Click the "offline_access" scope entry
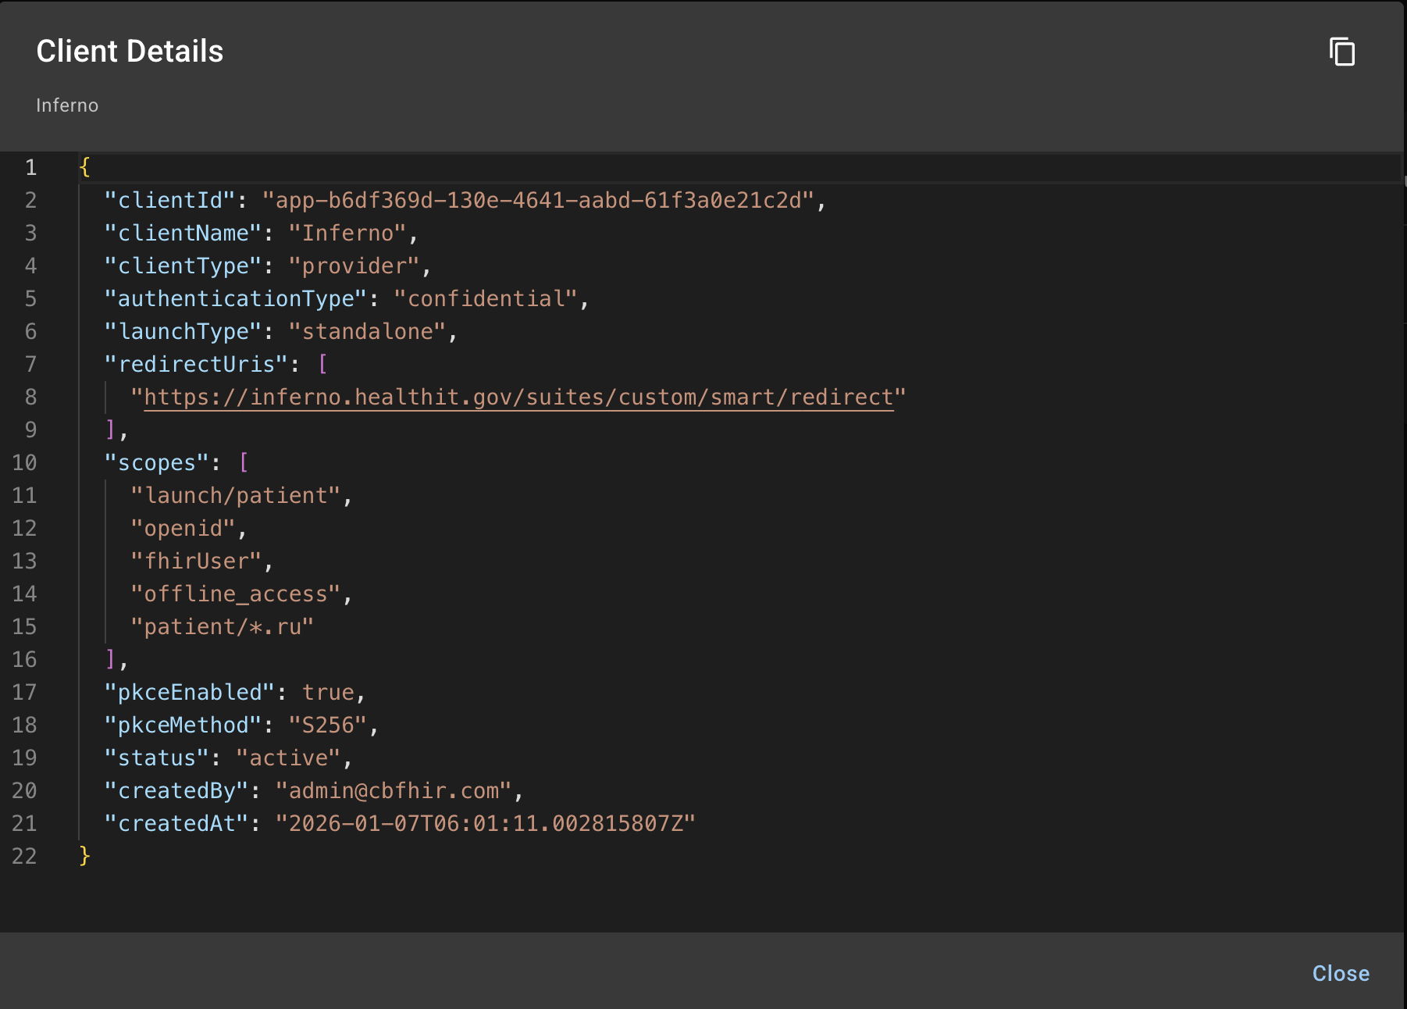1407x1009 pixels. [236, 594]
